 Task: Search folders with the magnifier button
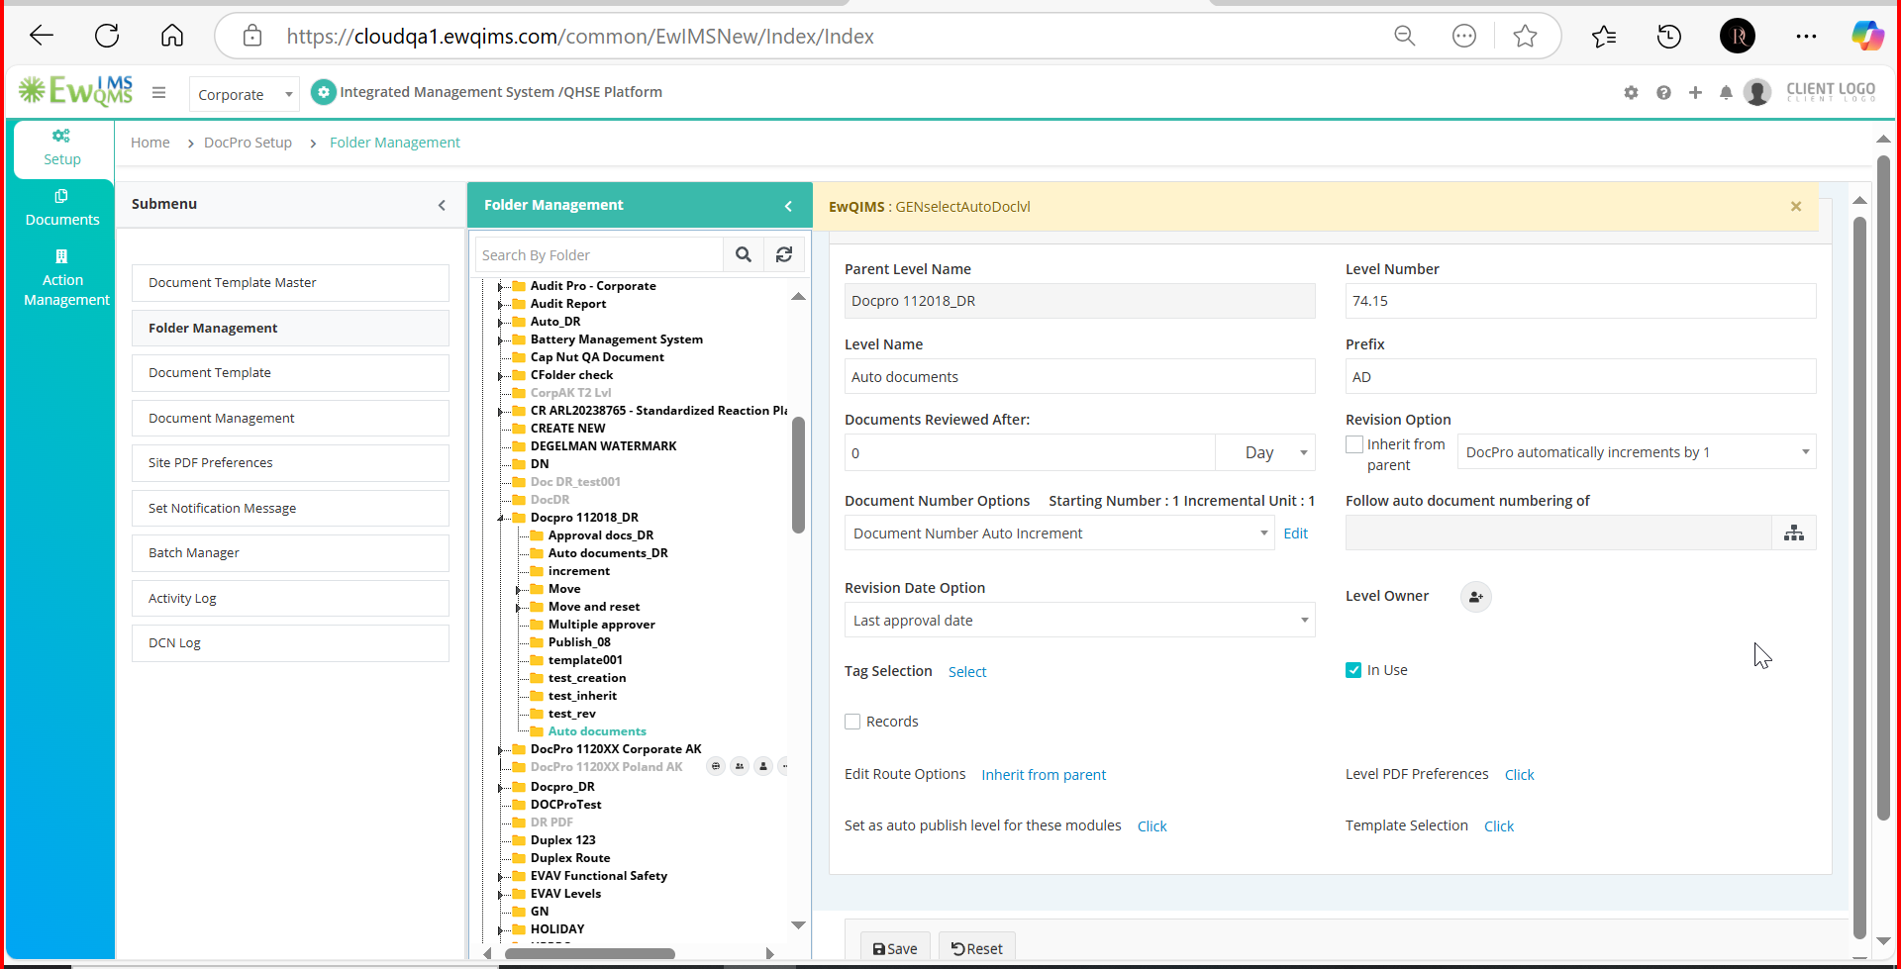[x=744, y=255]
